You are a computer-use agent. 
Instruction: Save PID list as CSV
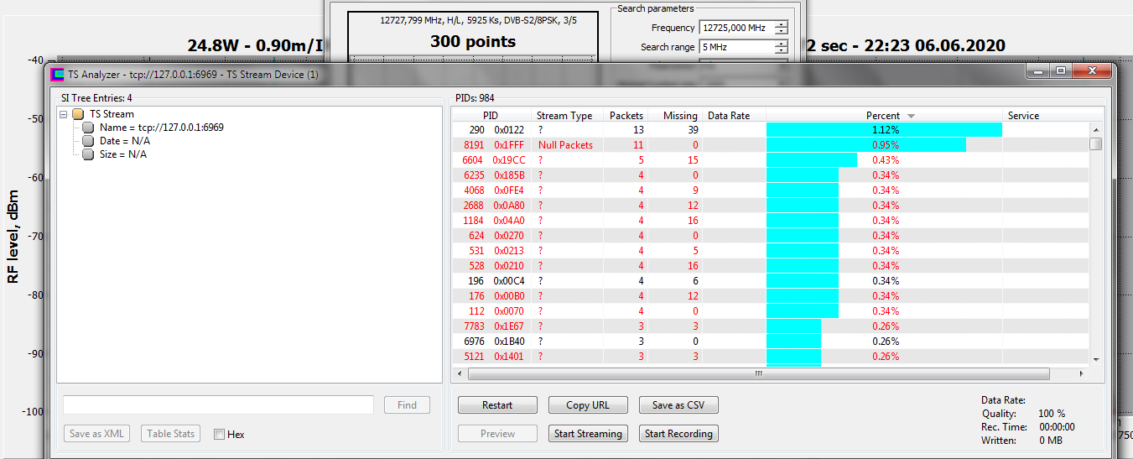point(678,405)
